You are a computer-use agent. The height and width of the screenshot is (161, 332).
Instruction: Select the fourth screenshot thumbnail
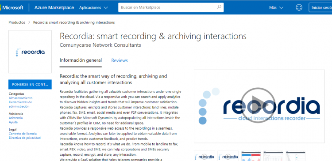pyautogui.click(x=273, y=156)
